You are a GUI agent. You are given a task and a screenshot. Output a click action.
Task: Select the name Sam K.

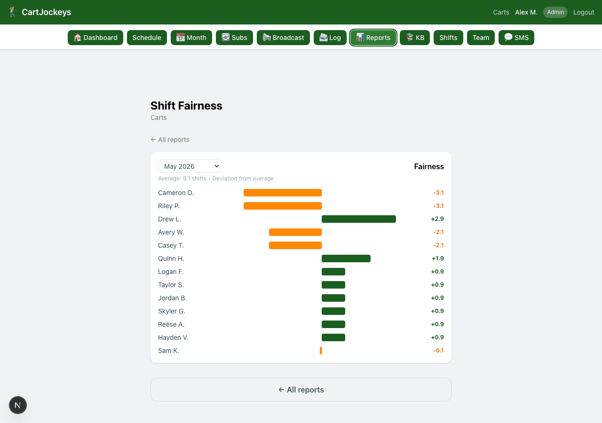(168, 351)
